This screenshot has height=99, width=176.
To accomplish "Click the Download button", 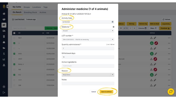I will (165, 28).
